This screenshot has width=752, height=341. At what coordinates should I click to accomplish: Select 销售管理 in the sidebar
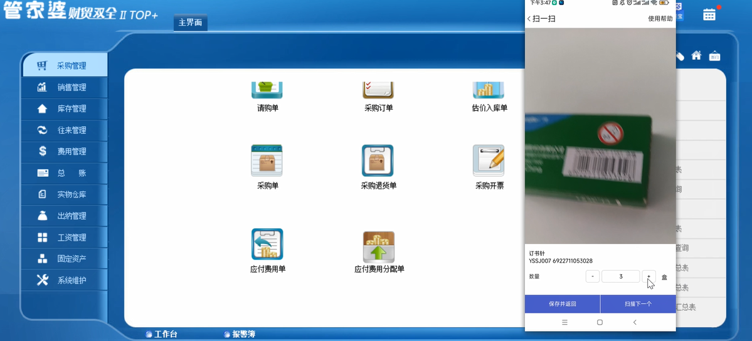click(x=71, y=87)
